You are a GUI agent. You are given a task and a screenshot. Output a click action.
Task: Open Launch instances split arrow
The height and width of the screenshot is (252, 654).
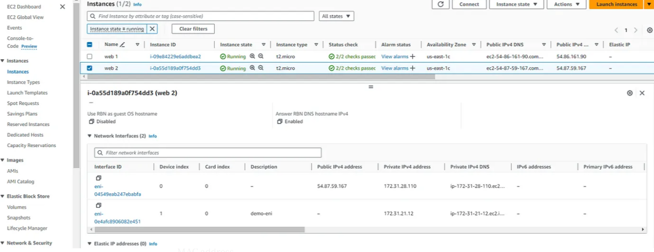point(650,4)
